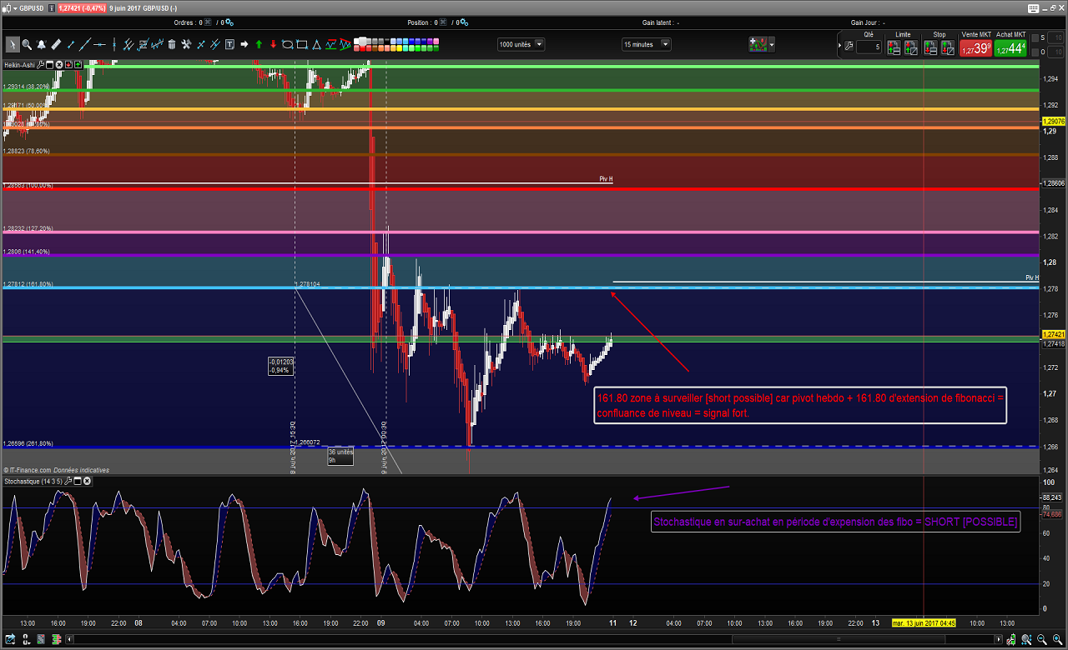Open the 1000 unités dropdown

pyautogui.click(x=521, y=44)
